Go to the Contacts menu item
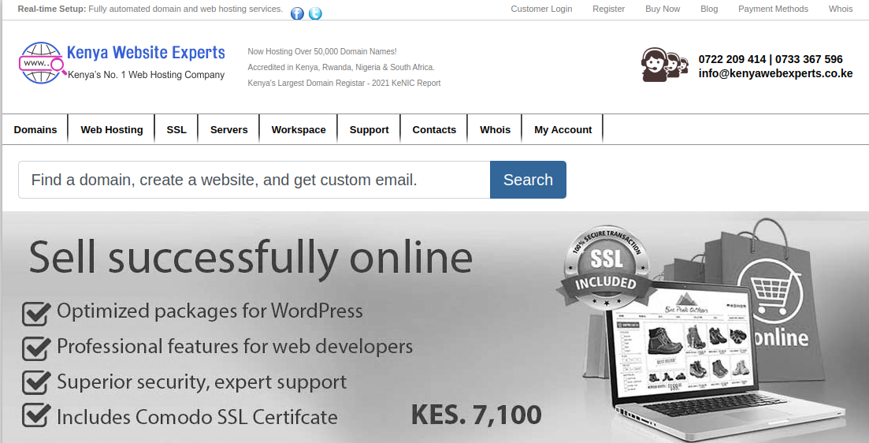 coord(434,130)
